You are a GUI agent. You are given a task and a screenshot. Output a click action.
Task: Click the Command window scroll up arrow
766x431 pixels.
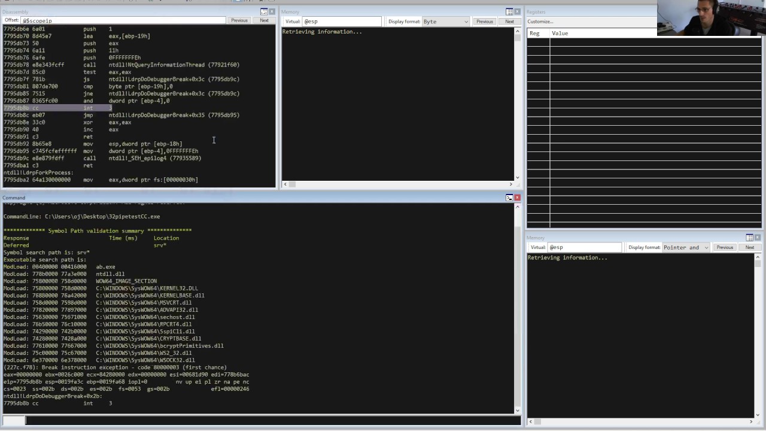[x=518, y=207]
